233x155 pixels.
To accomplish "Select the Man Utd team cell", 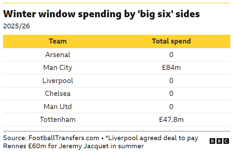I will pyautogui.click(x=58, y=107).
